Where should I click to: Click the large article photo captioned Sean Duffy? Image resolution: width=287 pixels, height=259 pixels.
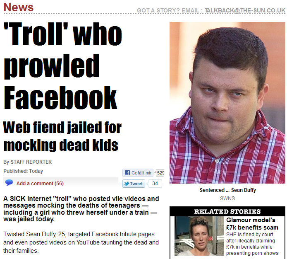pyautogui.click(x=227, y=103)
